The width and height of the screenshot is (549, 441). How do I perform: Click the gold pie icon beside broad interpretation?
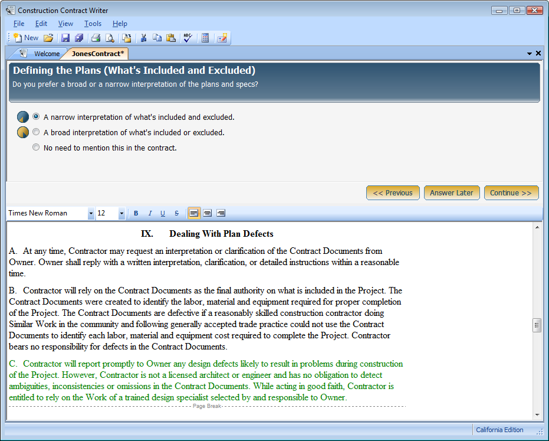[x=23, y=132]
